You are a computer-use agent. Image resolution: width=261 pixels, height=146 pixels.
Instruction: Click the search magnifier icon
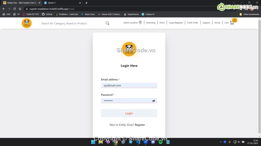click(x=107, y=23)
